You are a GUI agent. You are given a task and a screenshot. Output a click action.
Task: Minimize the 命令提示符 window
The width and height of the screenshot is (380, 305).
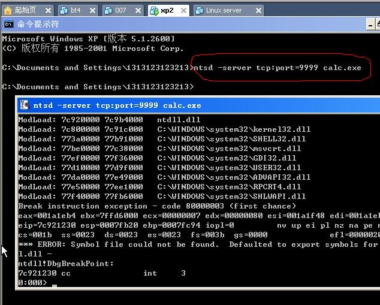click(370, 25)
